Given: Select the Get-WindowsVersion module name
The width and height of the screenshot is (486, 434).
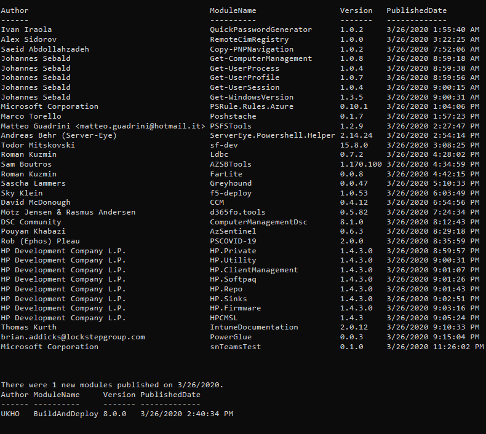Looking at the screenshot, I should click(252, 97).
